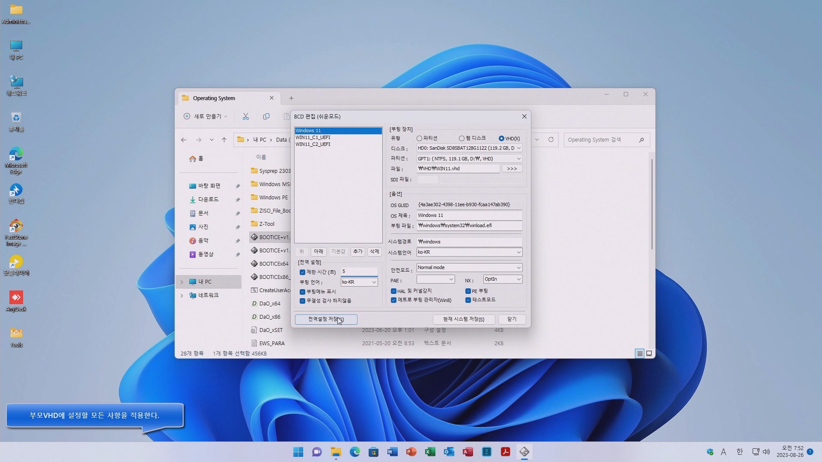Select WIN11_C1_UEFI boot entry
822x462 pixels.
pos(313,137)
